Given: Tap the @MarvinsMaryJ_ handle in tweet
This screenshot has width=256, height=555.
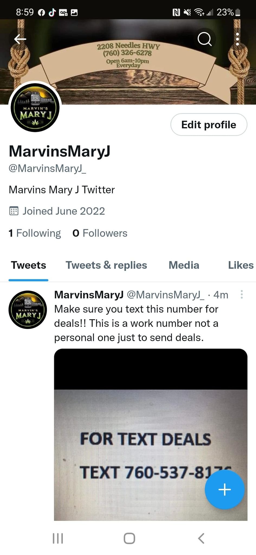Looking at the screenshot, I should tap(166, 295).
